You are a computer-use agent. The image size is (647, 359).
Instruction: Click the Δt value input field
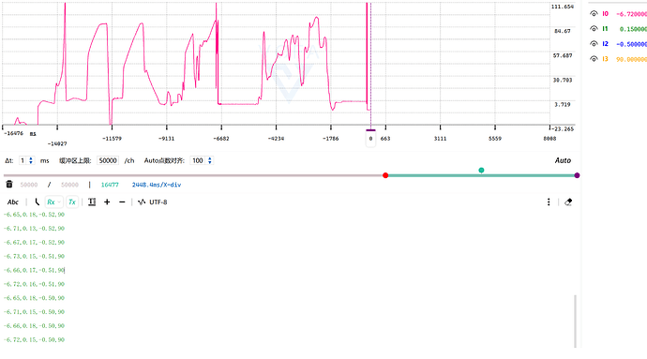(23, 160)
